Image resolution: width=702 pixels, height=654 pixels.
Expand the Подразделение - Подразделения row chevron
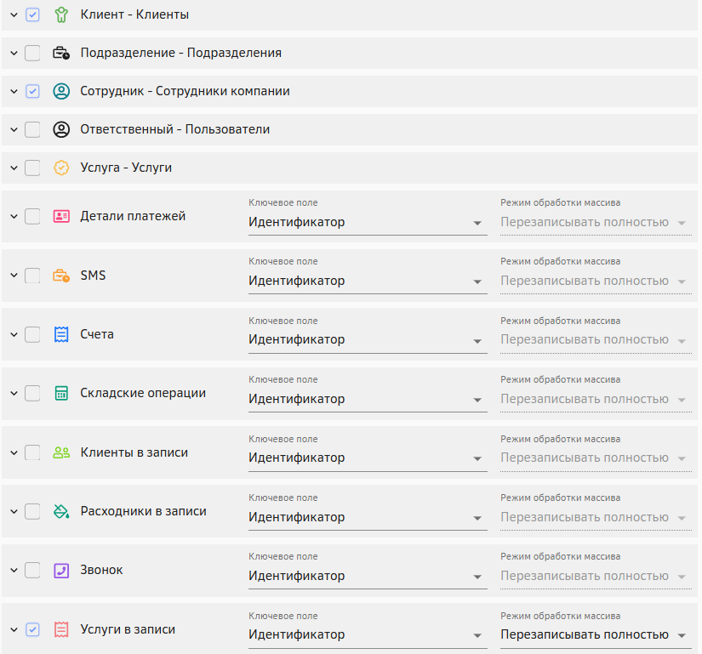[x=14, y=53]
